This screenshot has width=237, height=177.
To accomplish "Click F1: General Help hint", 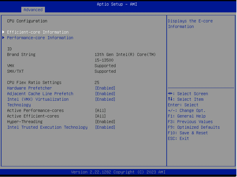I will [187, 116].
